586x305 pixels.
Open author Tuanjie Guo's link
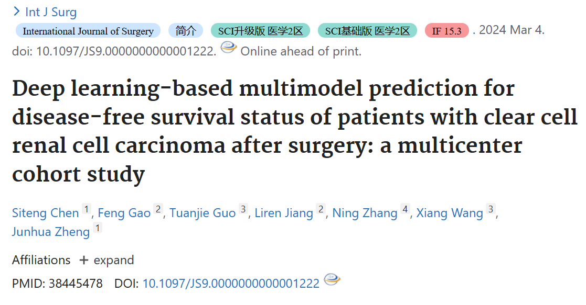[202, 213]
